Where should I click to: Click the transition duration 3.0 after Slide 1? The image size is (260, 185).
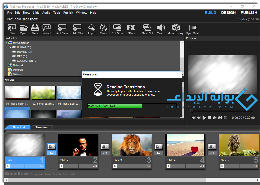[51, 153]
